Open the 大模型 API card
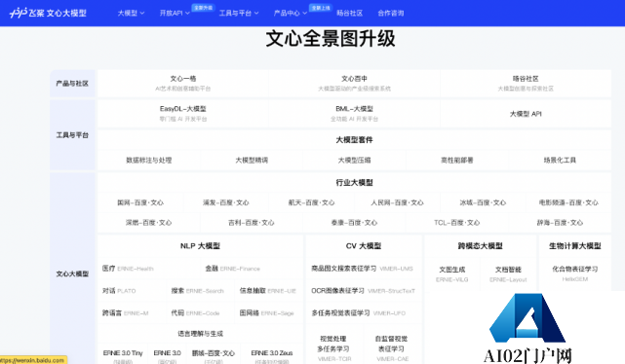Image resolution: width=625 pixels, height=364 pixels. (x=526, y=114)
